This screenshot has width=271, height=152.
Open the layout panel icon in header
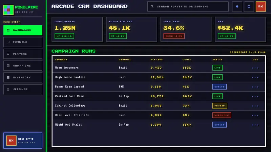coord(249,6)
